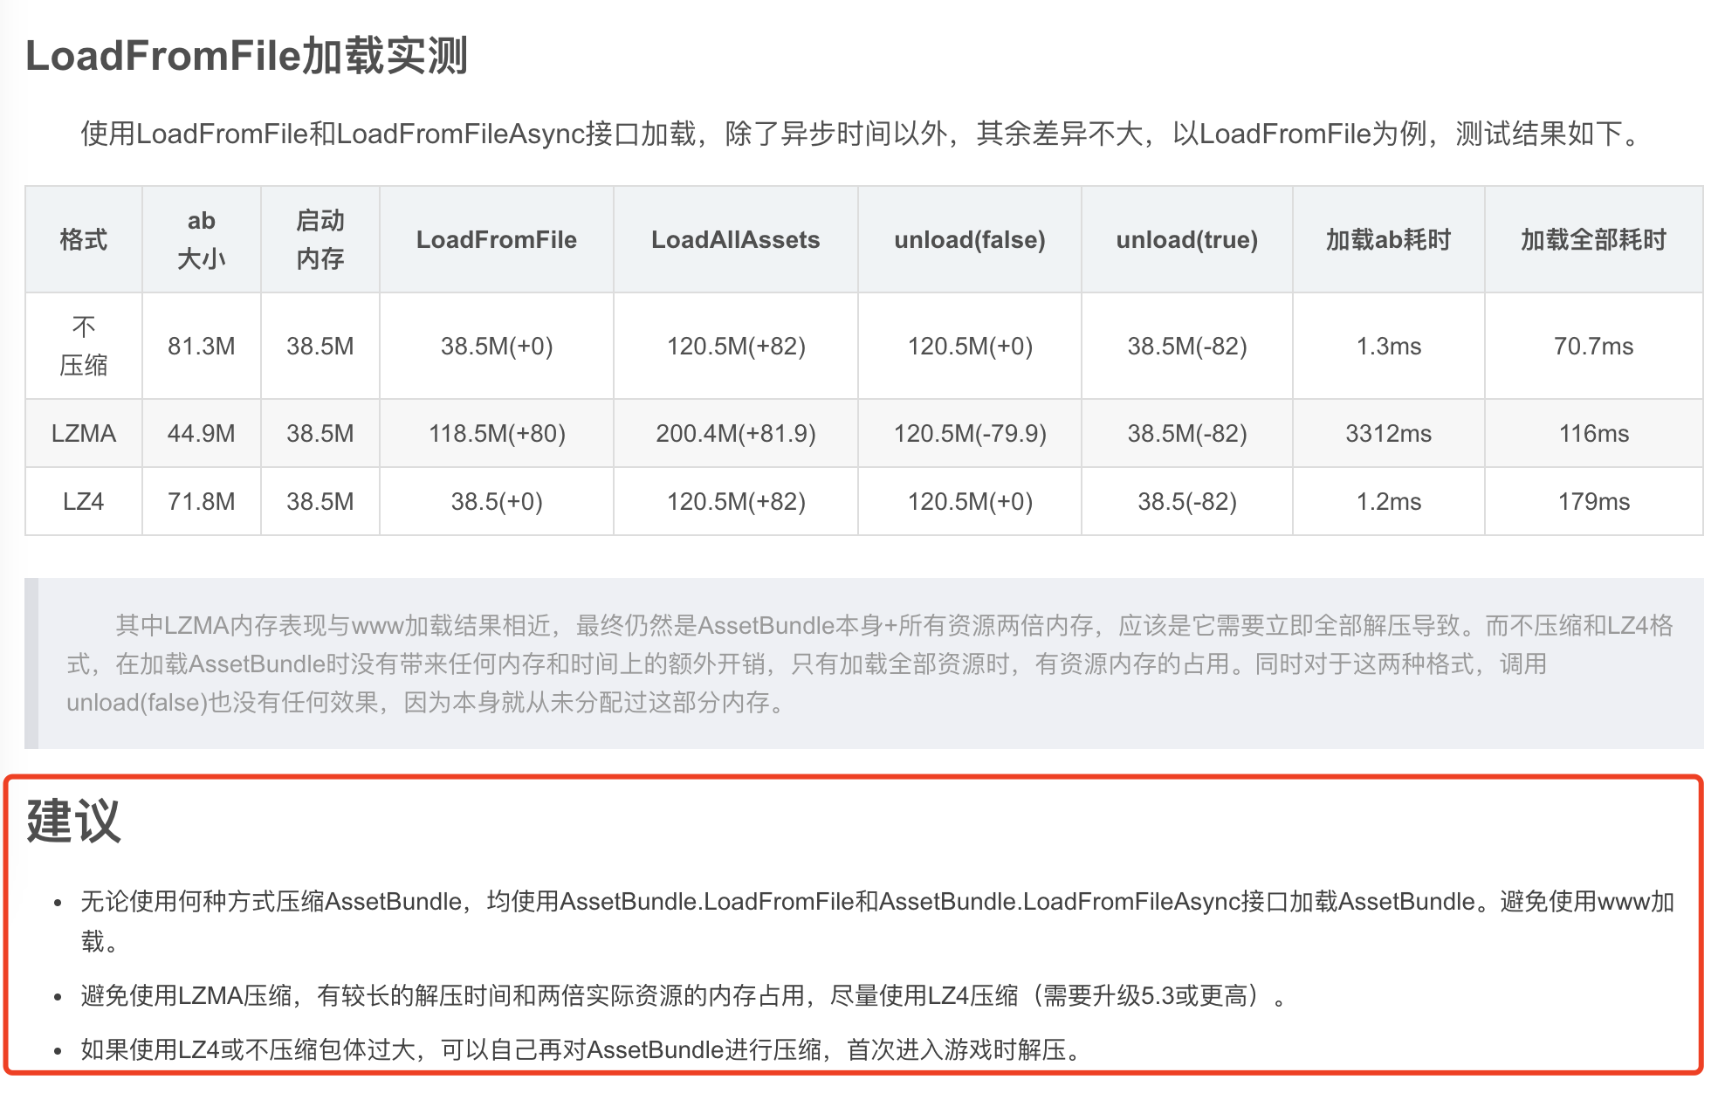1718x1107 pixels.
Task: Click the LoadAllAssets column header
Action: click(x=735, y=239)
